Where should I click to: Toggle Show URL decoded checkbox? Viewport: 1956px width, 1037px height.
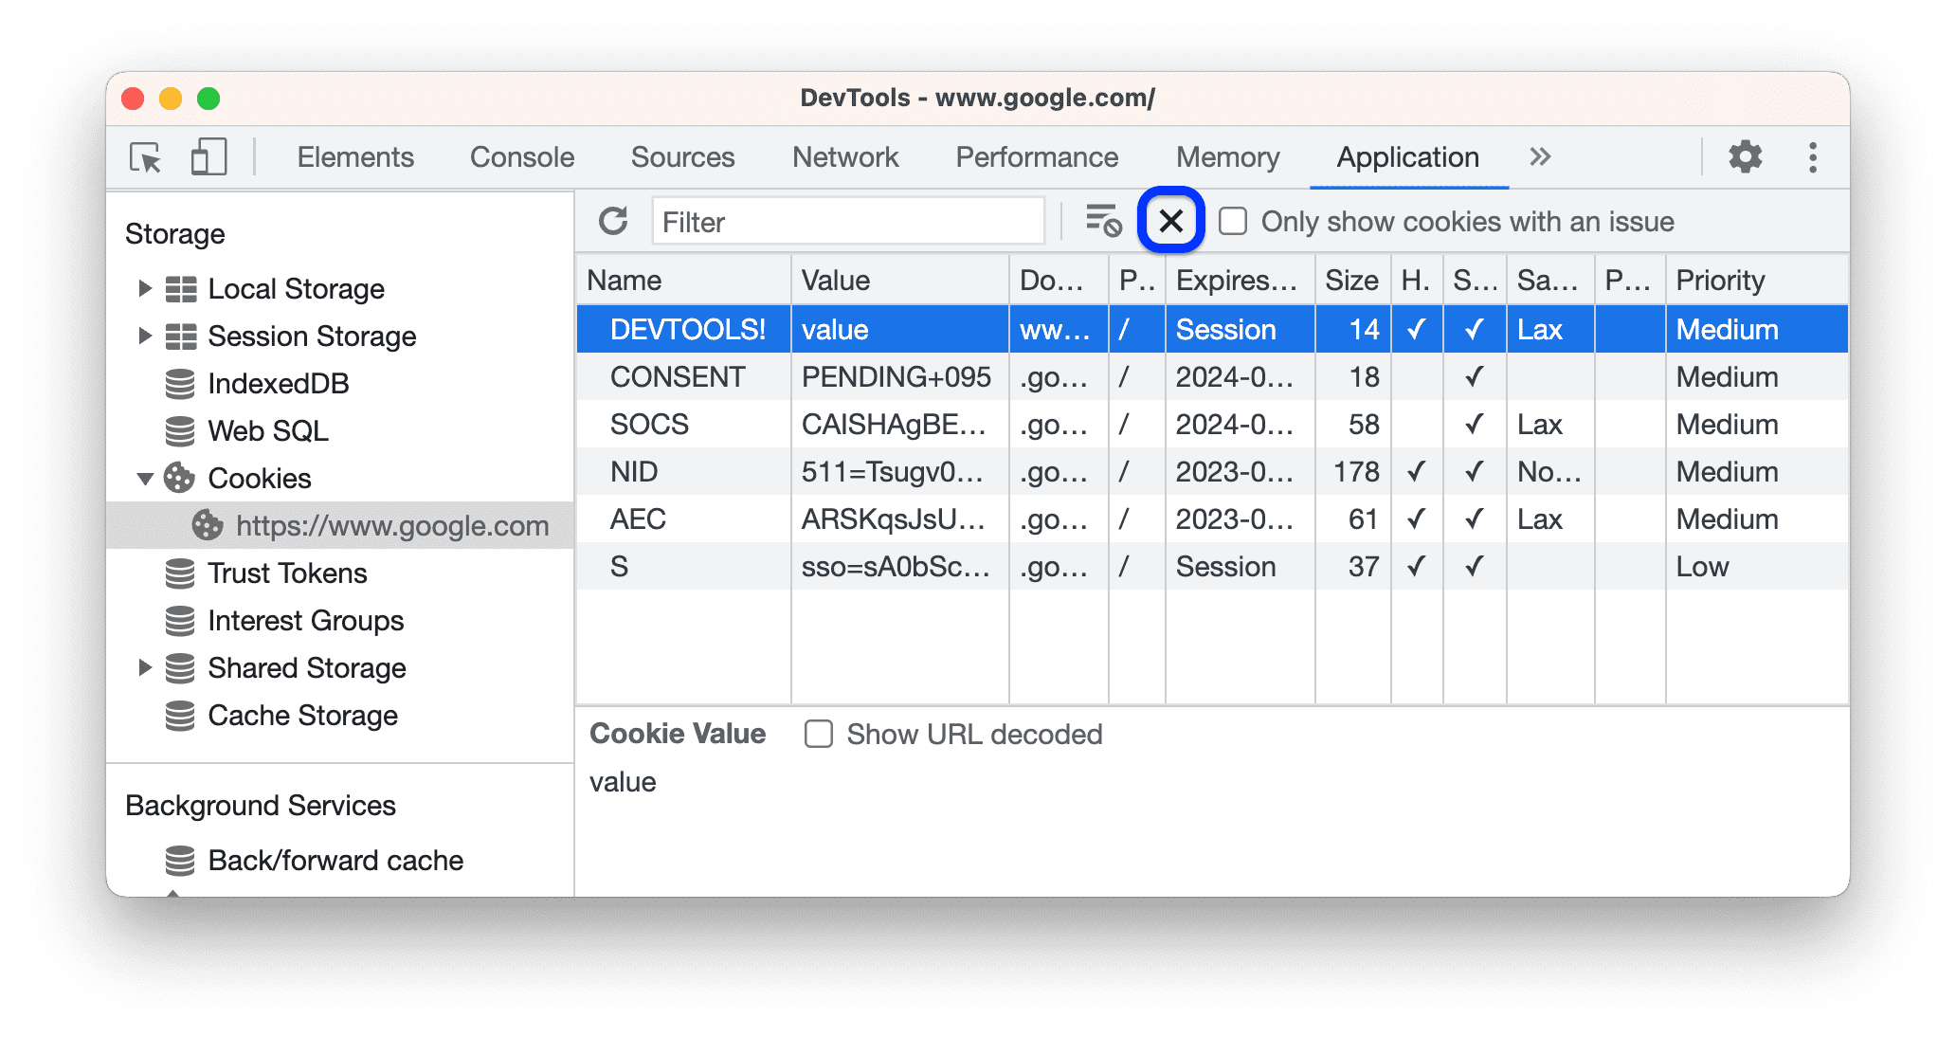[818, 734]
